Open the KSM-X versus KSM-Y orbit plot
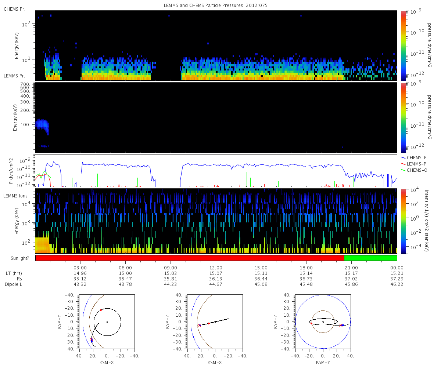This screenshot has height=367, width=441. click(107, 322)
